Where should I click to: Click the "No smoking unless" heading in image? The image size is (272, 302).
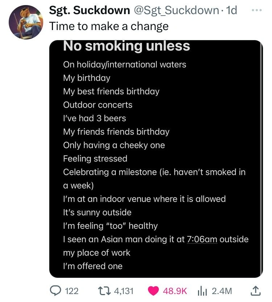(127, 46)
